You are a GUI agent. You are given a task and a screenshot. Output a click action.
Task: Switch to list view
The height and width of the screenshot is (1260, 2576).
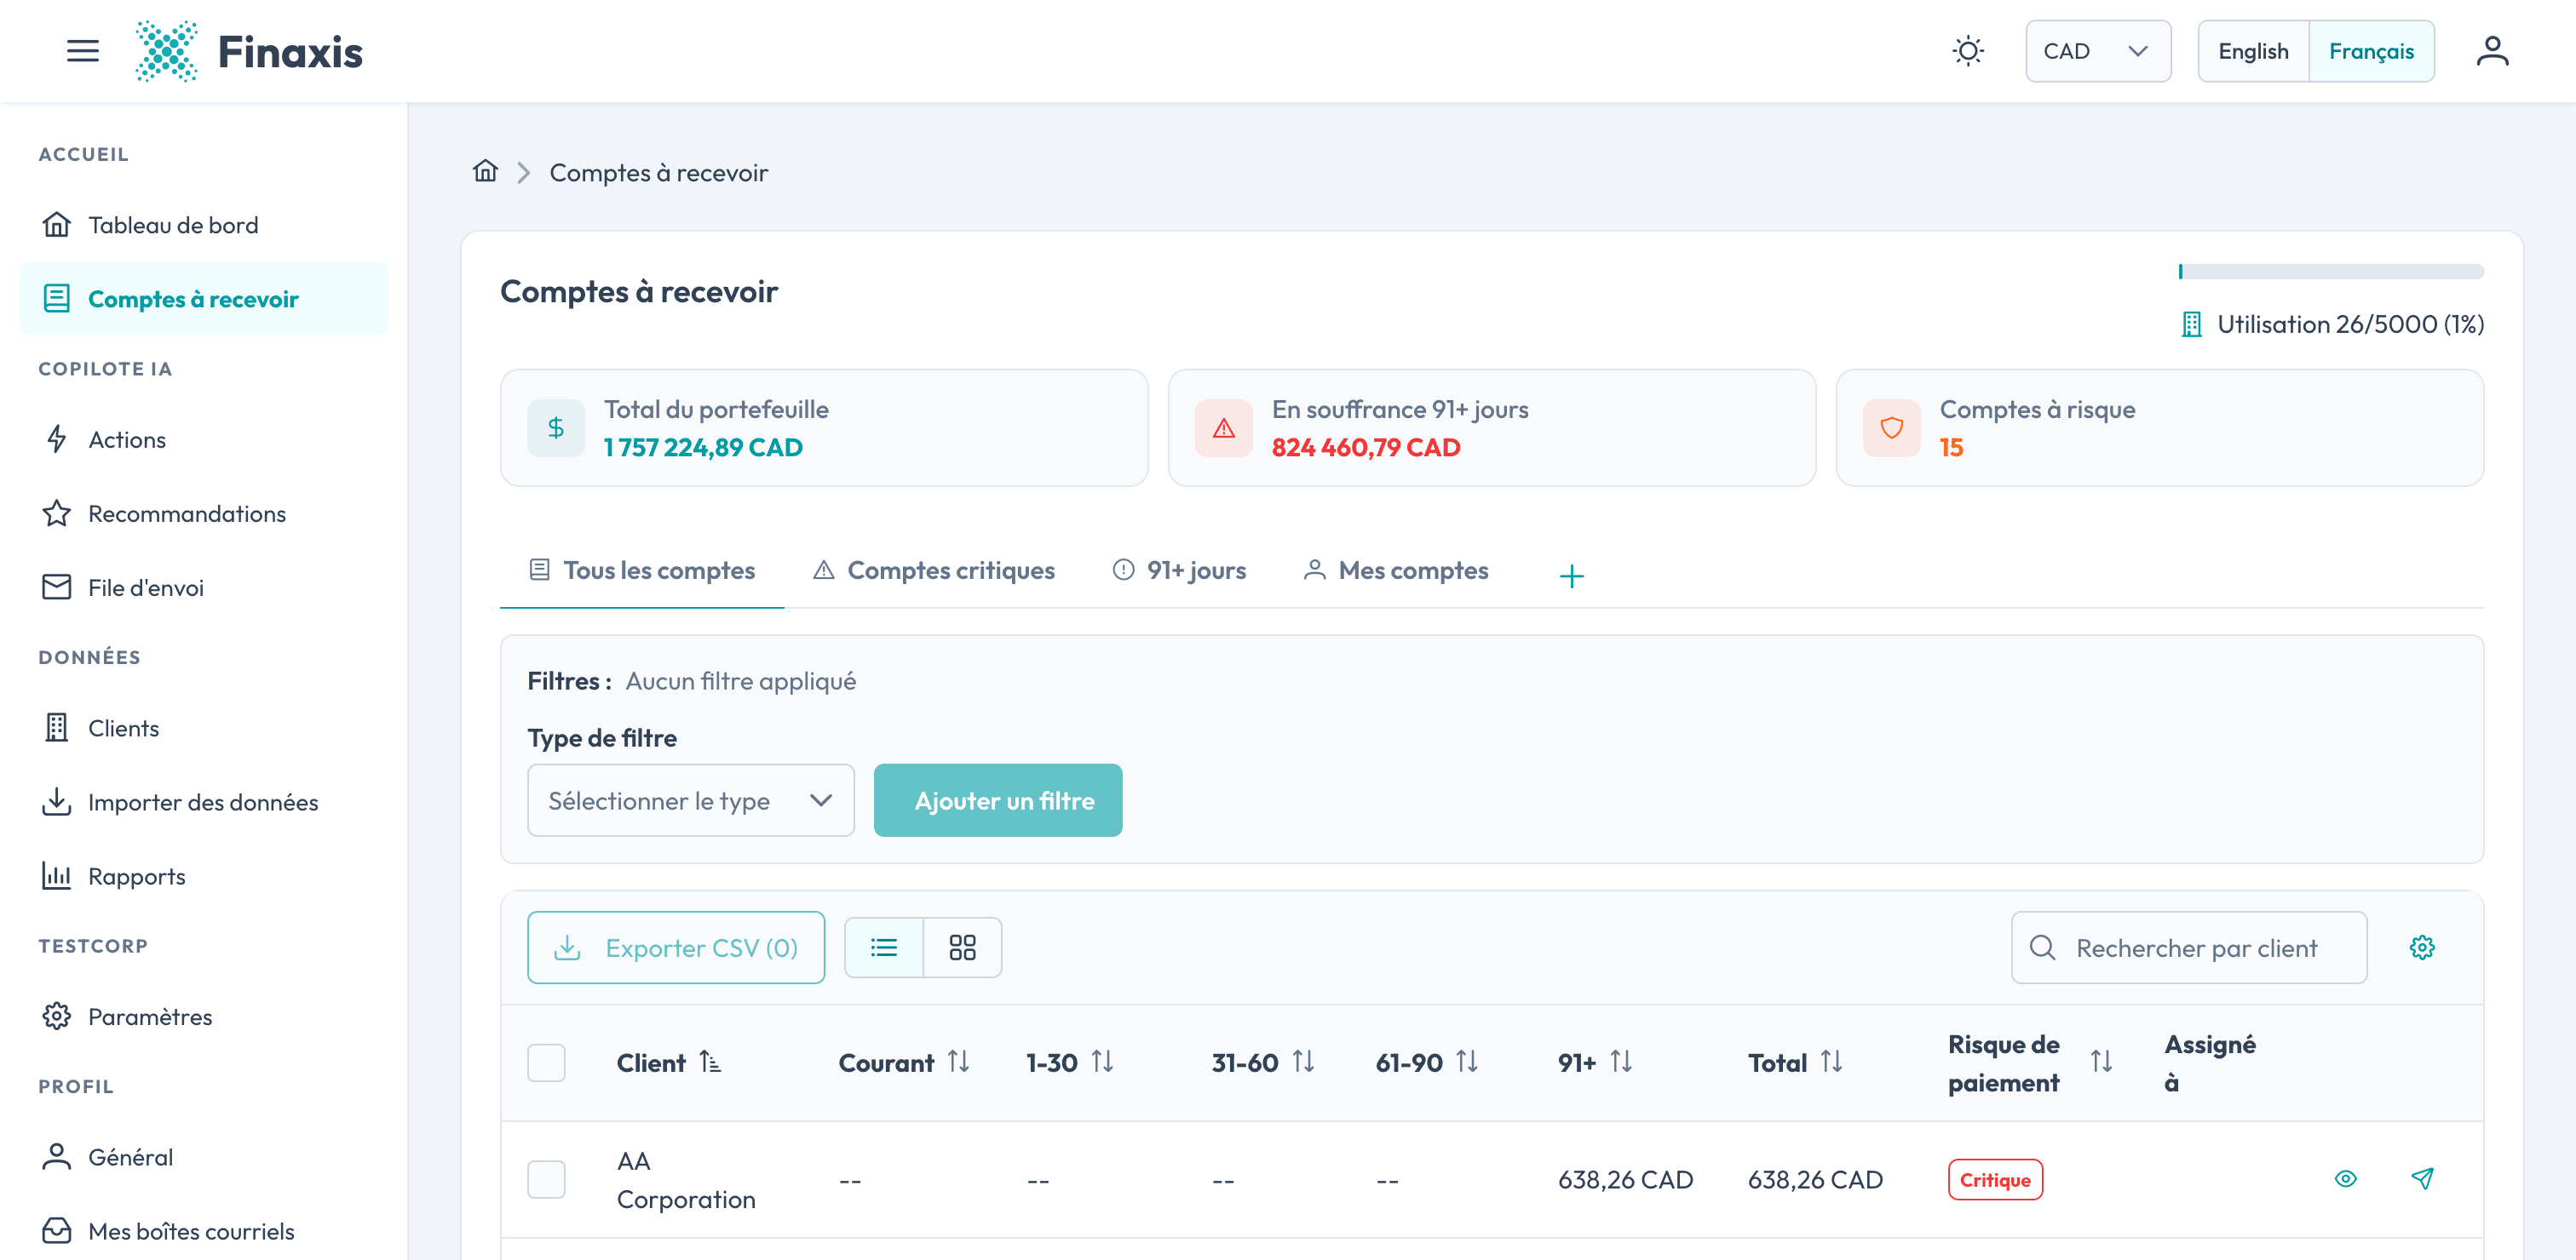pos(884,946)
